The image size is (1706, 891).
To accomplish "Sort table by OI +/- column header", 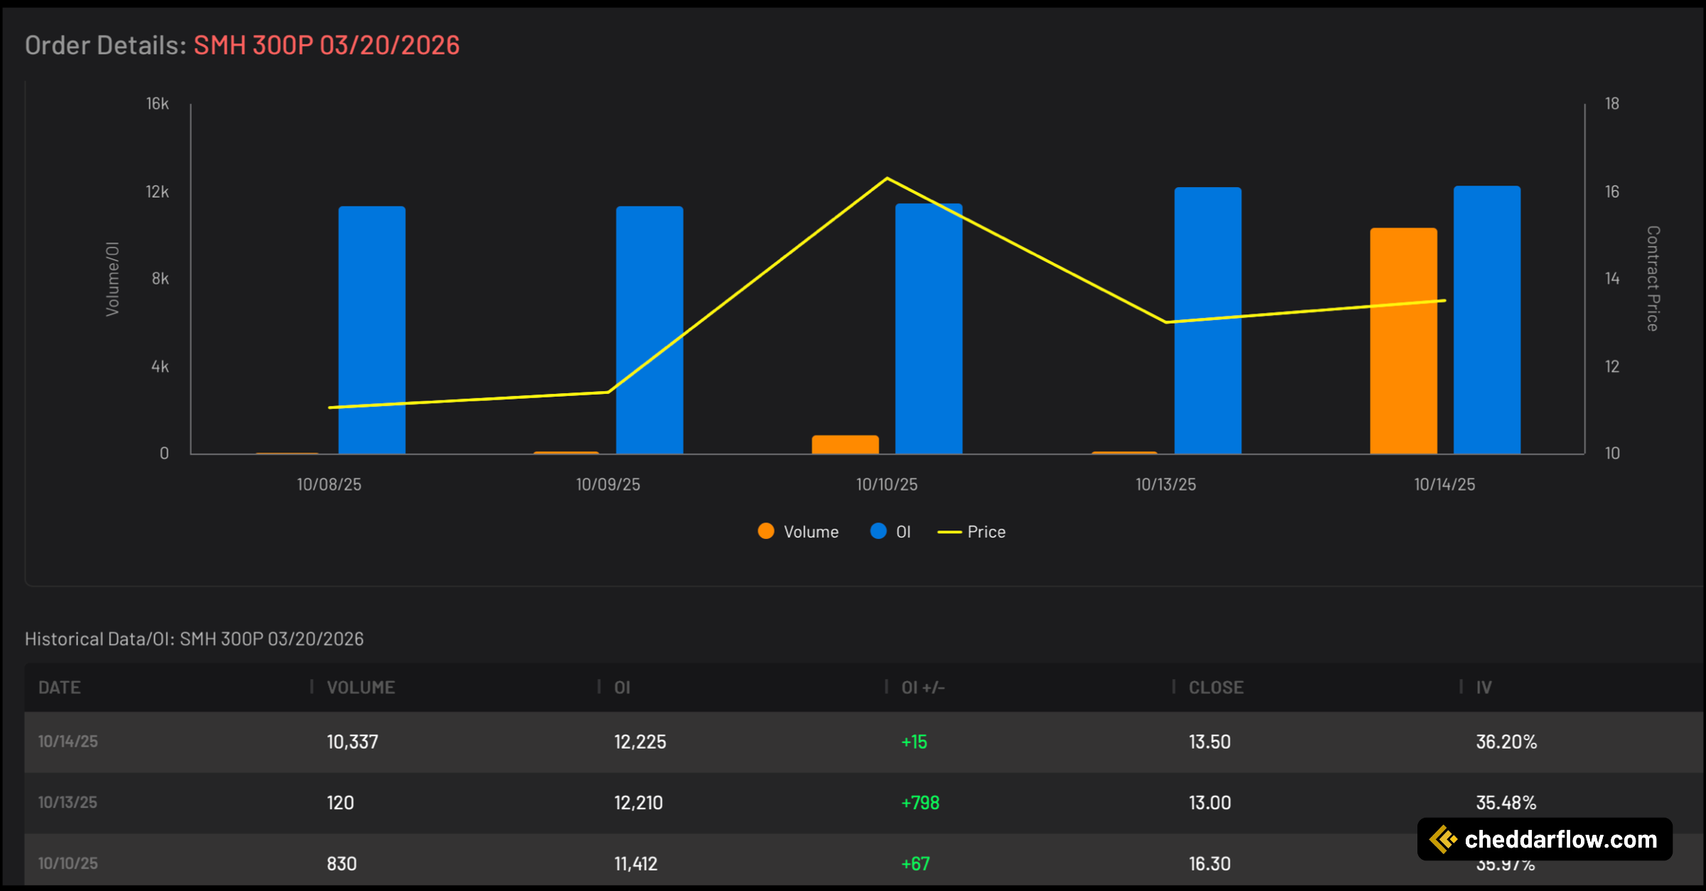I will pos(923,688).
